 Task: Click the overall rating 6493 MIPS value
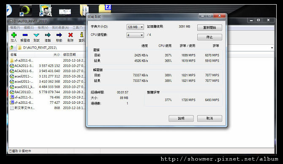pyautogui.click(x=212, y=100)
